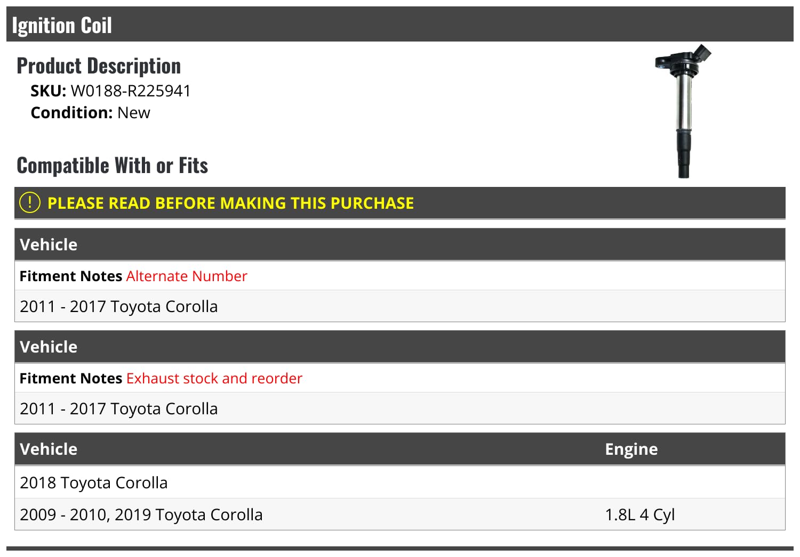The width and height of the screenshot is (800, 557).
Task: Select the SKU number W0188-R225941
Action: [131, 91]
